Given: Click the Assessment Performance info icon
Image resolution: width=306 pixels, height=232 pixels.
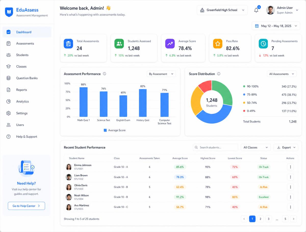Looking at the screenshot, I should click(x=105, y=74).
